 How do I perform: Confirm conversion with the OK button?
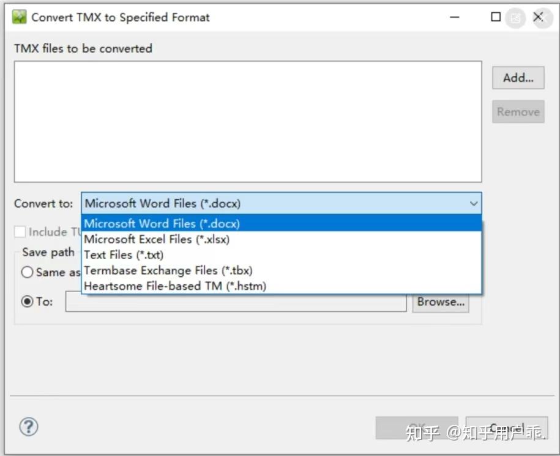tap(417, 427)
